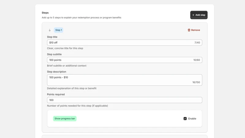This screenshot has width=245, height=138.
Task: Click the Steps heading
Action: pos(45,13)
